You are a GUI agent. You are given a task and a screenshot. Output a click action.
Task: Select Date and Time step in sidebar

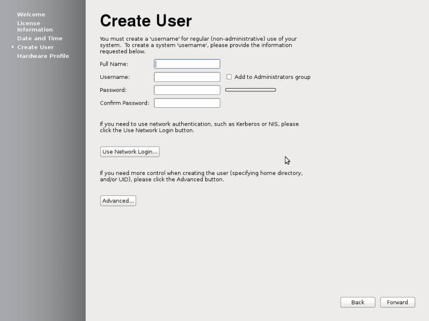point(40,38)
